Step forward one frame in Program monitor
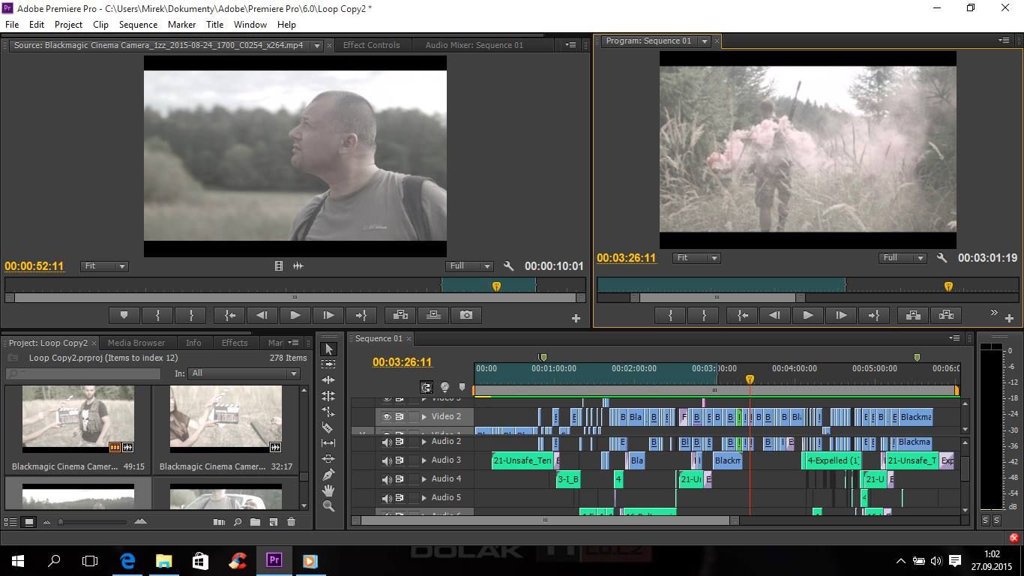Screen dimensions: 1024x576 click(x=840, y=316)
